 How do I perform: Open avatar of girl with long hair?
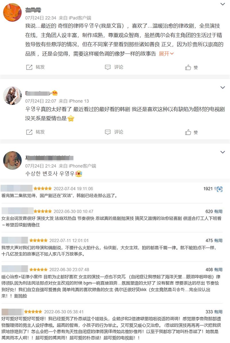[x=12, y=96]
